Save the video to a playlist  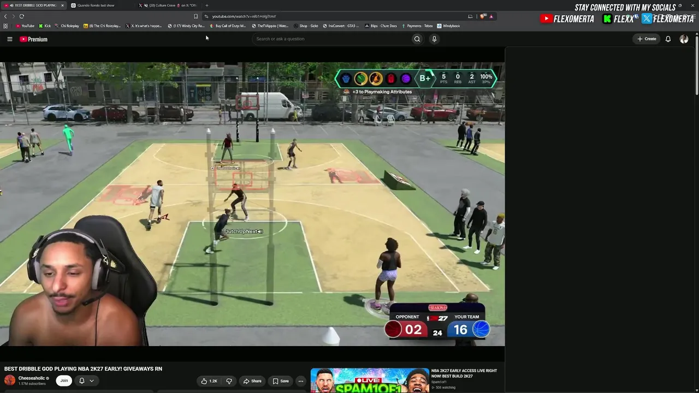pos(281,381)
